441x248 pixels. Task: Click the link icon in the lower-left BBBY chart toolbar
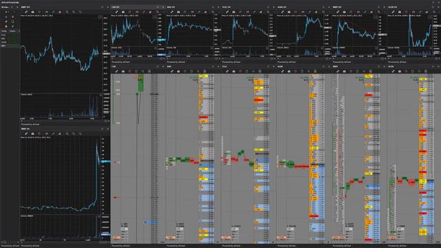[x=26, y=134]
